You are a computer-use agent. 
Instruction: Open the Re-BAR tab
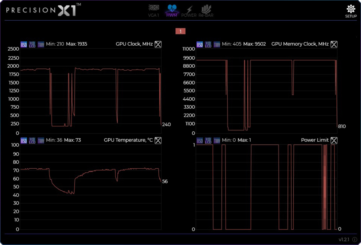206,10
